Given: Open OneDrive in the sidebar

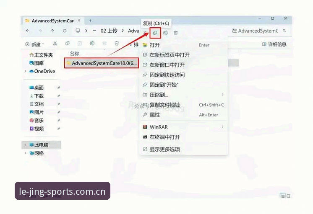Looking at the screenshot, I should click(x=42, y=71).
